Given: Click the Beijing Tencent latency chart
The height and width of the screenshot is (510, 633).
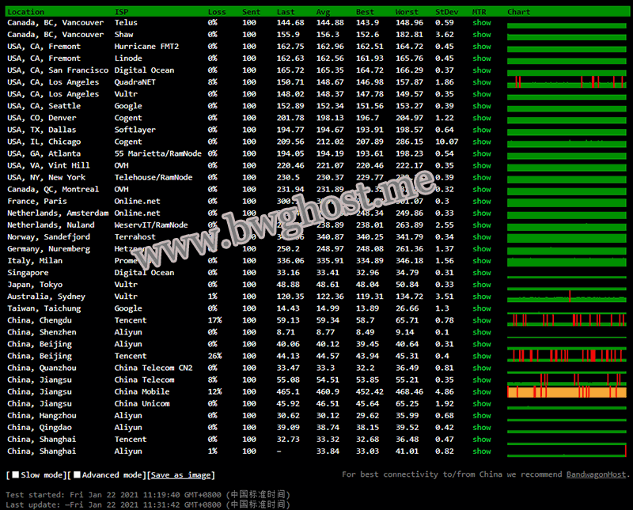Looking at the screenshot, I should 567,356.
